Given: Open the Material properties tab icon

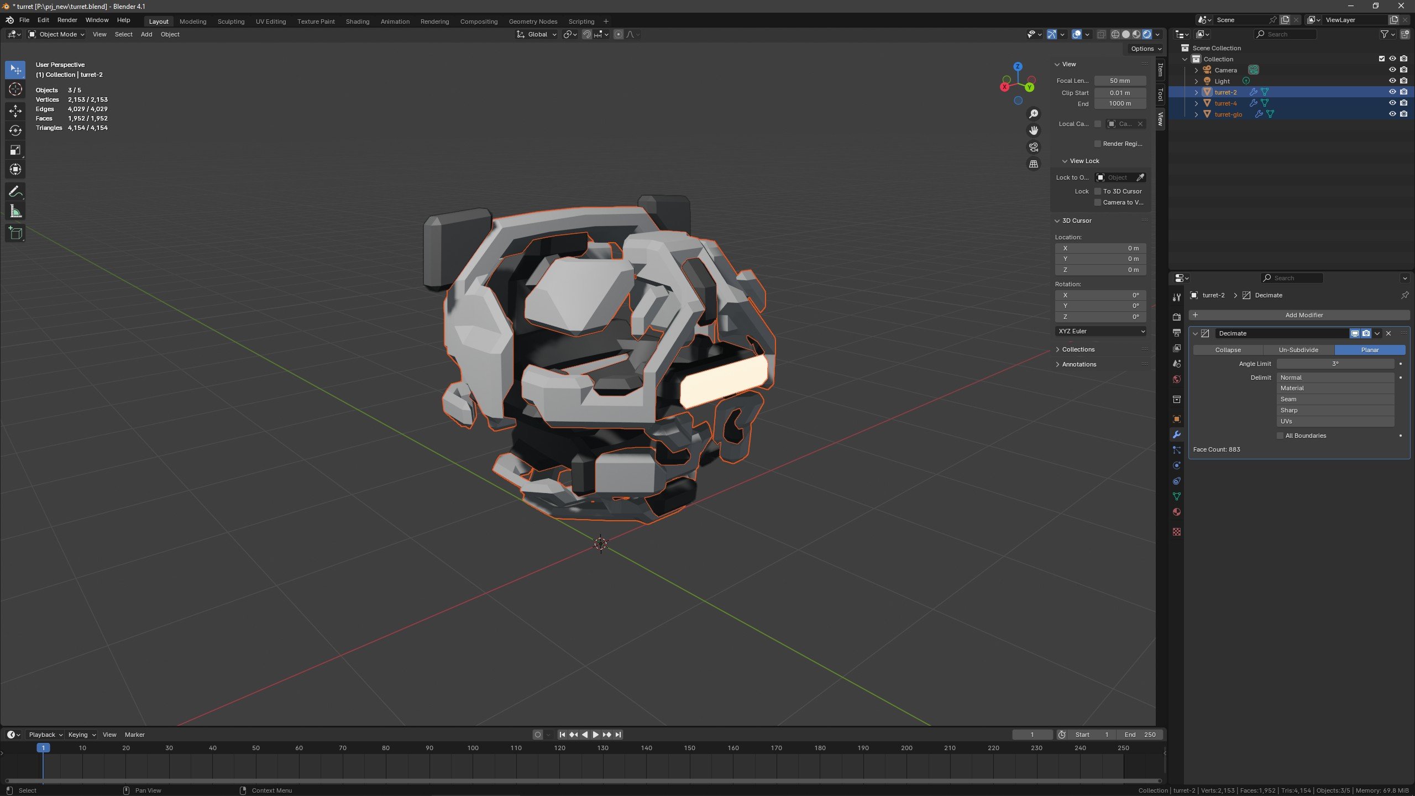Looking at the screenshot, I should tap(1177, 512).
